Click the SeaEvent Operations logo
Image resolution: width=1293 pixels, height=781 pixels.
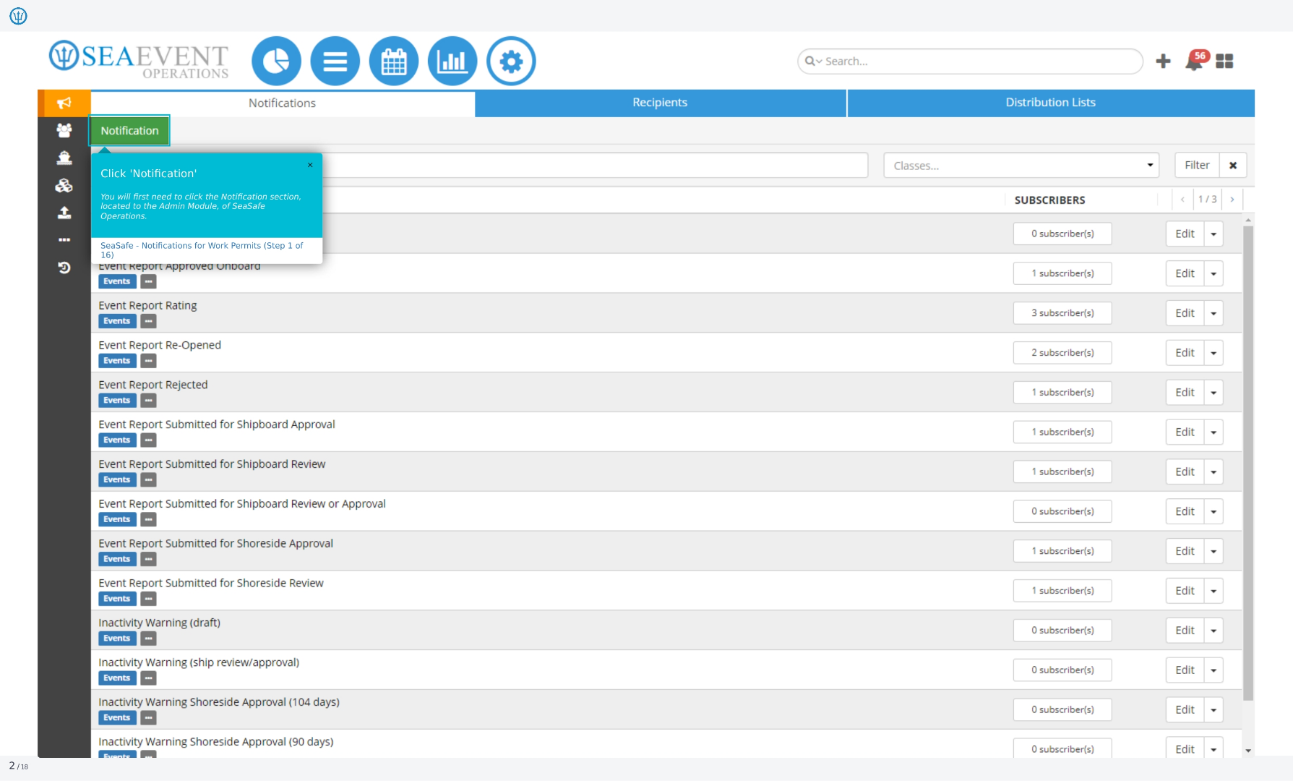139,59
